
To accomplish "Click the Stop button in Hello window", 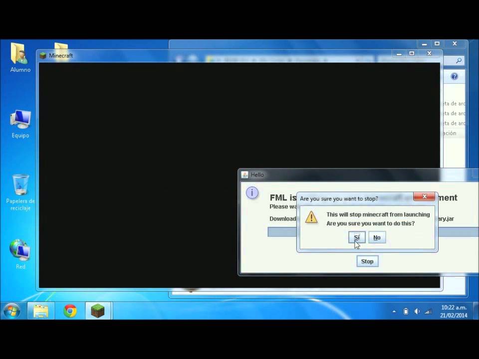I will coord(367,261).
